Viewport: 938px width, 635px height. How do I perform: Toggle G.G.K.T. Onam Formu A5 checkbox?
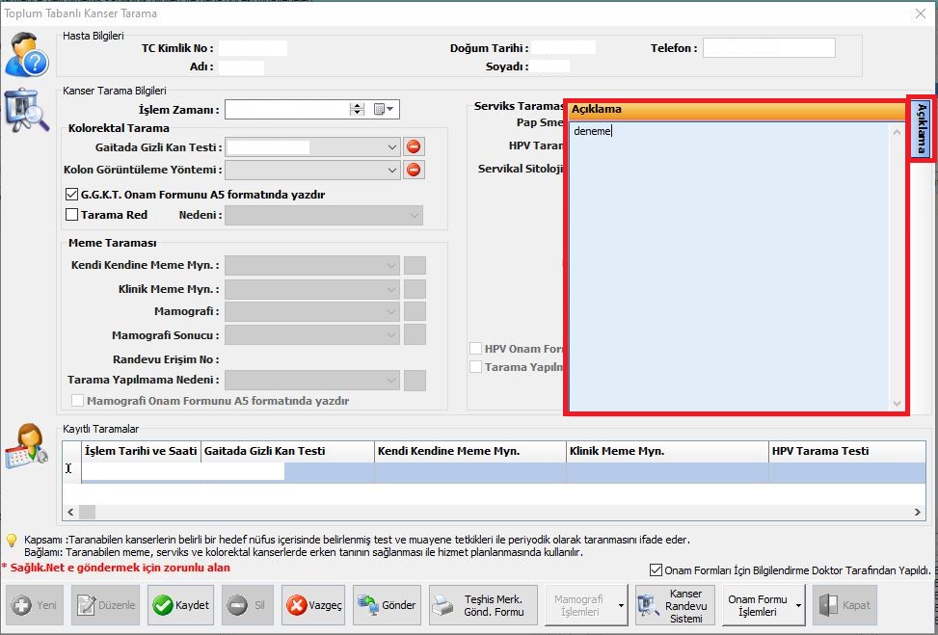[x=72, y=195]
